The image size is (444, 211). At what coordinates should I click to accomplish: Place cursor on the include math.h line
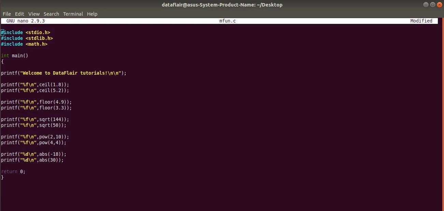(24, 44)
